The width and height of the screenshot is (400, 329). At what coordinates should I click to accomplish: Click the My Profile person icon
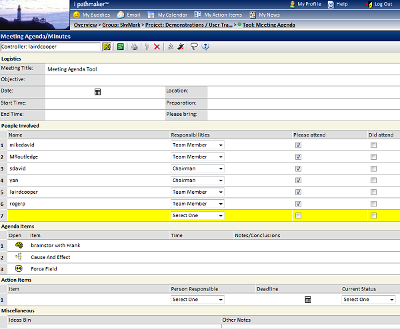(293, 5)
